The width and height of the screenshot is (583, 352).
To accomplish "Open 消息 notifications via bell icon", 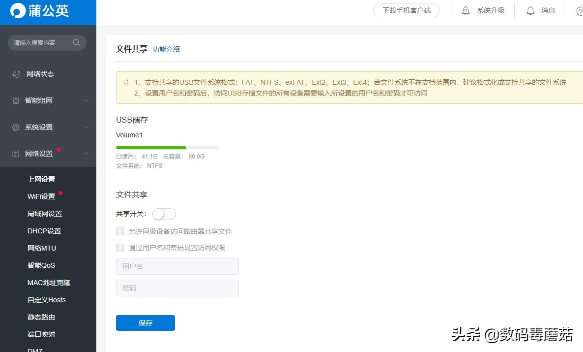I will click(530, 10).
